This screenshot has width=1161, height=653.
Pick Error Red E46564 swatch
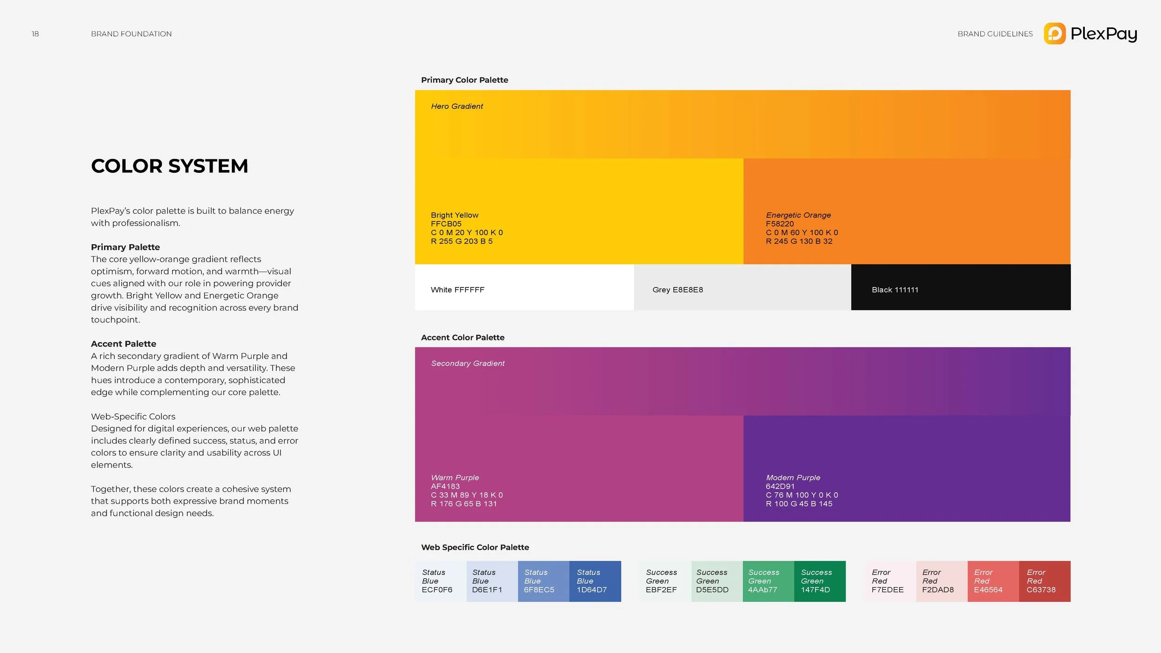[993, 581]
